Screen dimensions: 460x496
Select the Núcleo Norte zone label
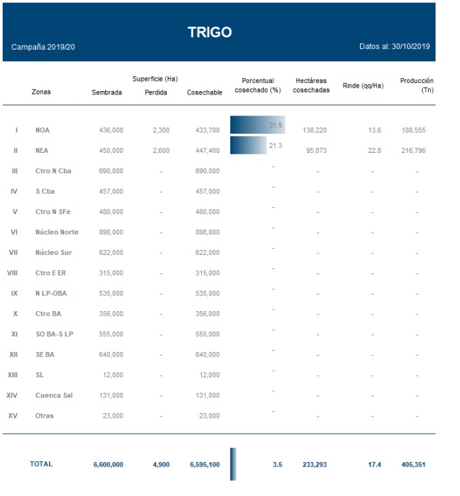[x=56, y=232]
